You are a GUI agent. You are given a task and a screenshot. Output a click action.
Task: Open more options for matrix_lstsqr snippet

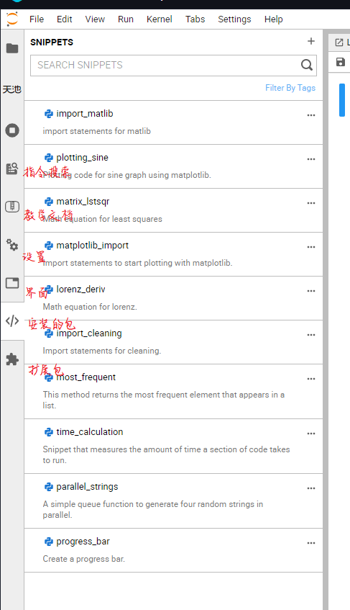click(310, 203)
